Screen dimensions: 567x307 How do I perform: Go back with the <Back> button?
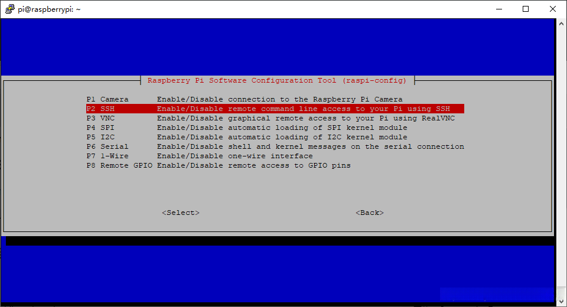[370, 213]
